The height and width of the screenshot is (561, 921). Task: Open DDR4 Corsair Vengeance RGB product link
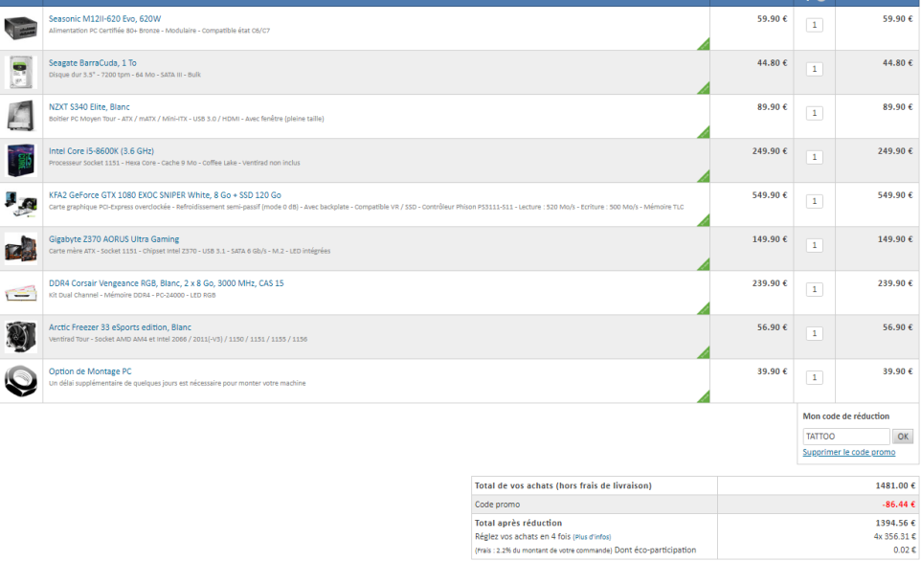(x=167, y=283)
